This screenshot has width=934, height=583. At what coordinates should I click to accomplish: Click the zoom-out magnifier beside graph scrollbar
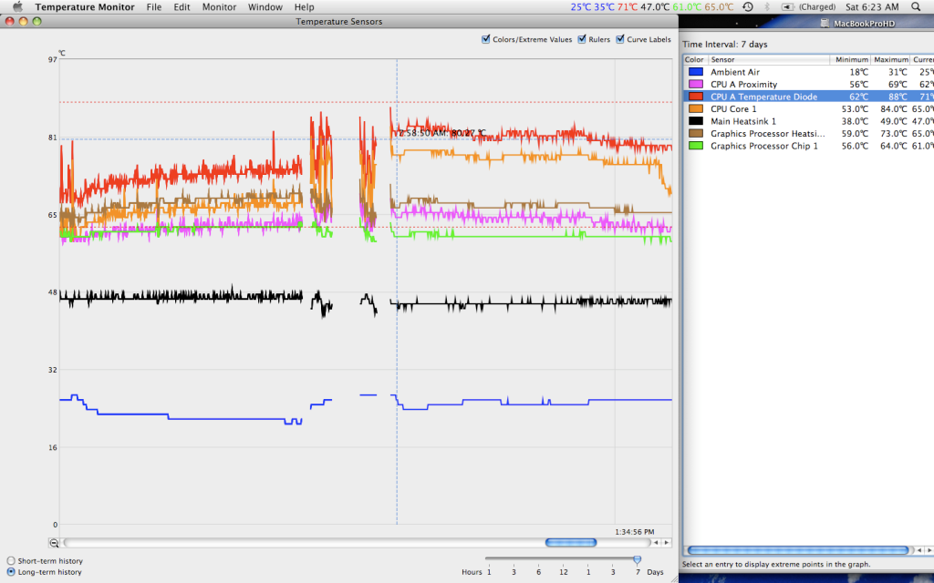pos(54,543)
